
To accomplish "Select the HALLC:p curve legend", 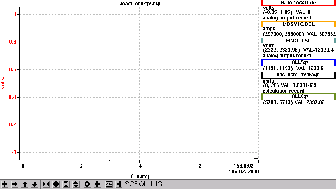I will click(298, 96).
